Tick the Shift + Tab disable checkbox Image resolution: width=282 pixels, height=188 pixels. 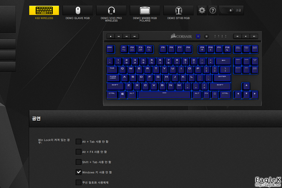pyautogui.click(x=78, y=162)
